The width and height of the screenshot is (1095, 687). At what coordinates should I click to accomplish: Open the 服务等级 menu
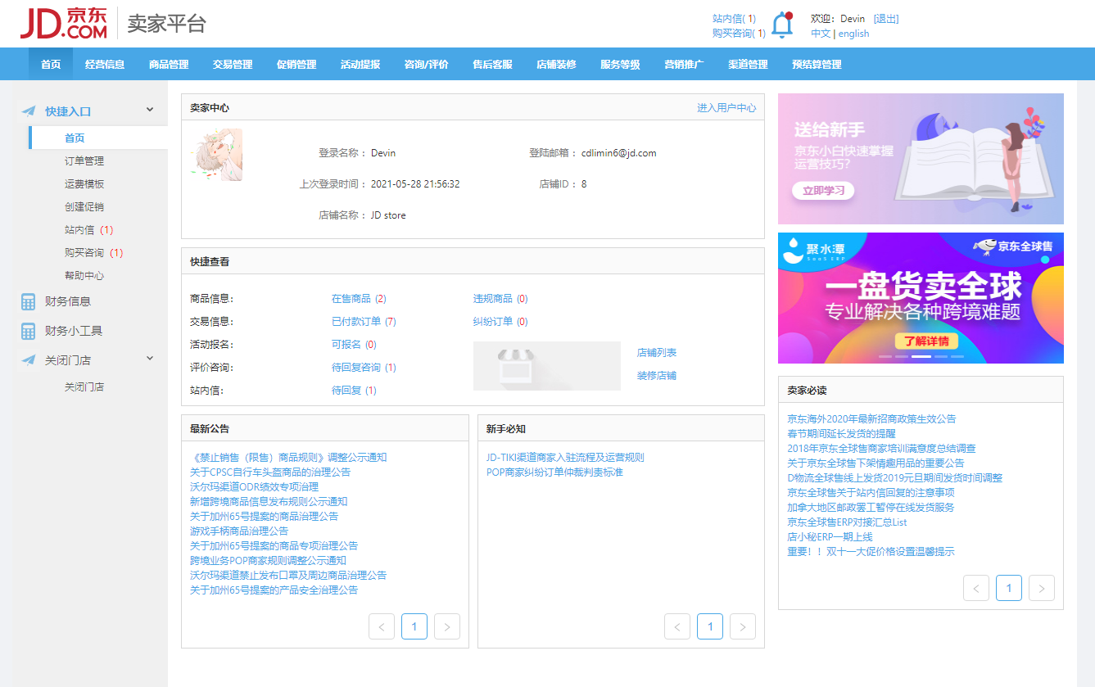pos(621,64)
